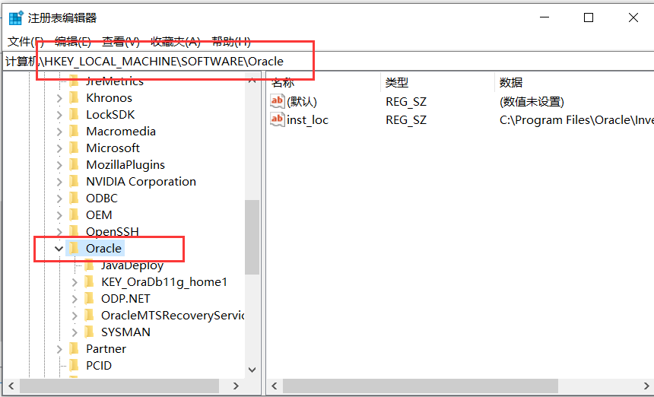The image size is (654, 397).
Task: Select the (默认) value name
Action: pos(302,101)
